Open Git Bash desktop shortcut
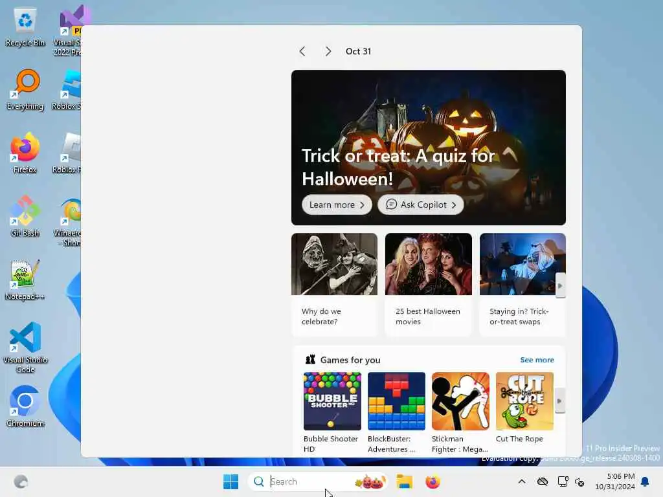The height and width of the screenshot is (497, 663). (x=25, y=216)
